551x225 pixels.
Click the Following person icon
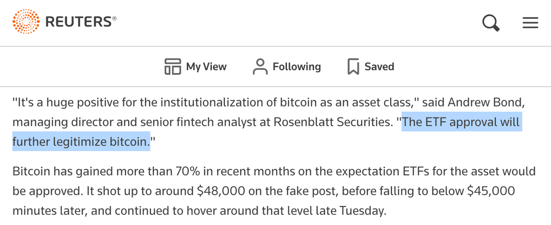(x=260, y=67)
